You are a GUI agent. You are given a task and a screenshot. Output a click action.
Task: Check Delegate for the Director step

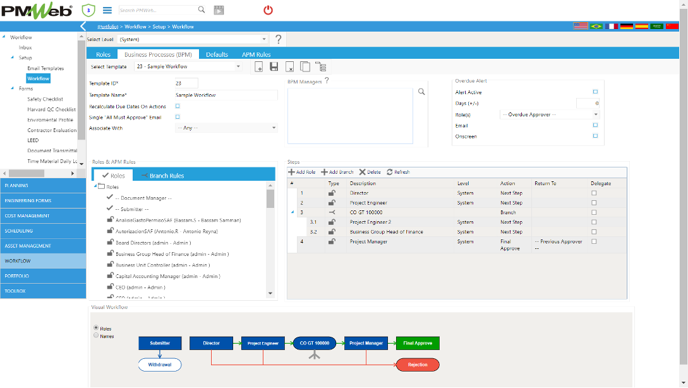click(x=594, y=193)
